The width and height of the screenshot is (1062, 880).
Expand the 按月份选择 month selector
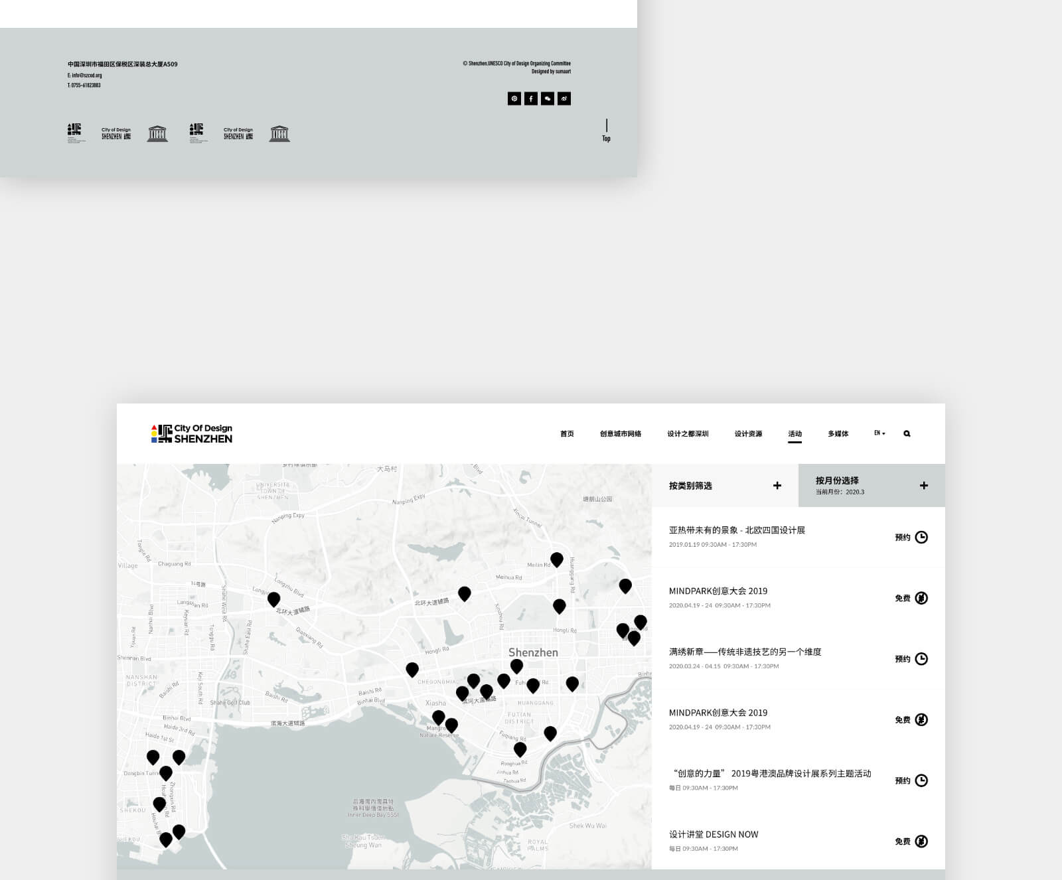pyautogui.click(x=923, y=486)
